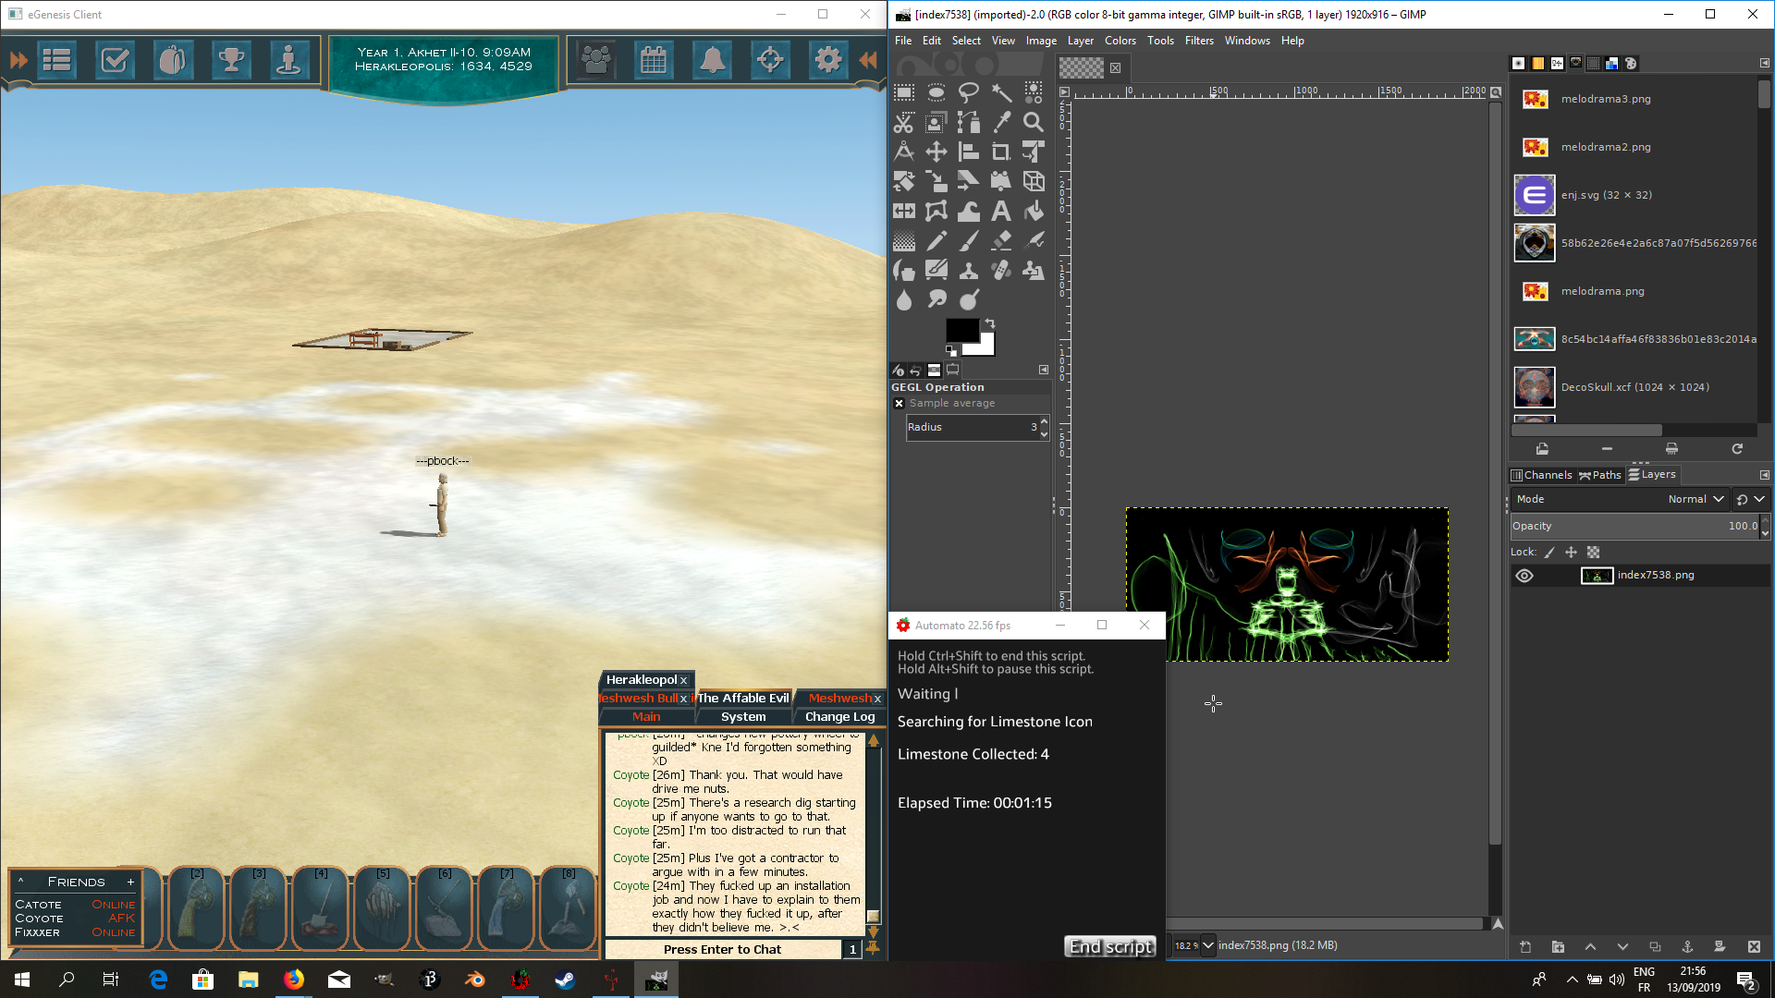Screen dimensions: 1775x998
Task: Select the Eraser tool
Action: [1000, 241]
